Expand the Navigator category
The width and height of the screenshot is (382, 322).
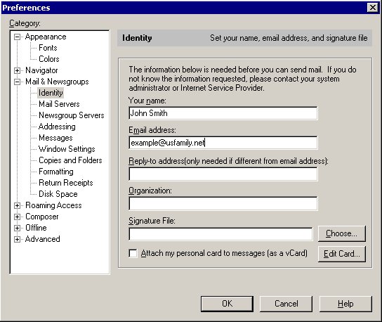pos(17,71)
